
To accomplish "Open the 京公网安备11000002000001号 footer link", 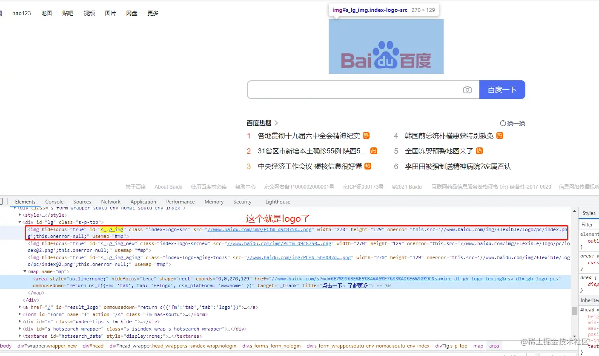I will pyautogui.click(x=299, y=186).
